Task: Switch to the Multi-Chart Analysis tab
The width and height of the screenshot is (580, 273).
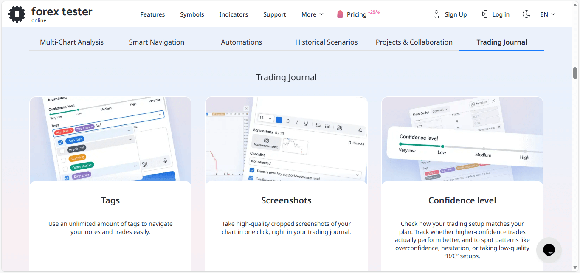Action: click(x=72, y=42)
